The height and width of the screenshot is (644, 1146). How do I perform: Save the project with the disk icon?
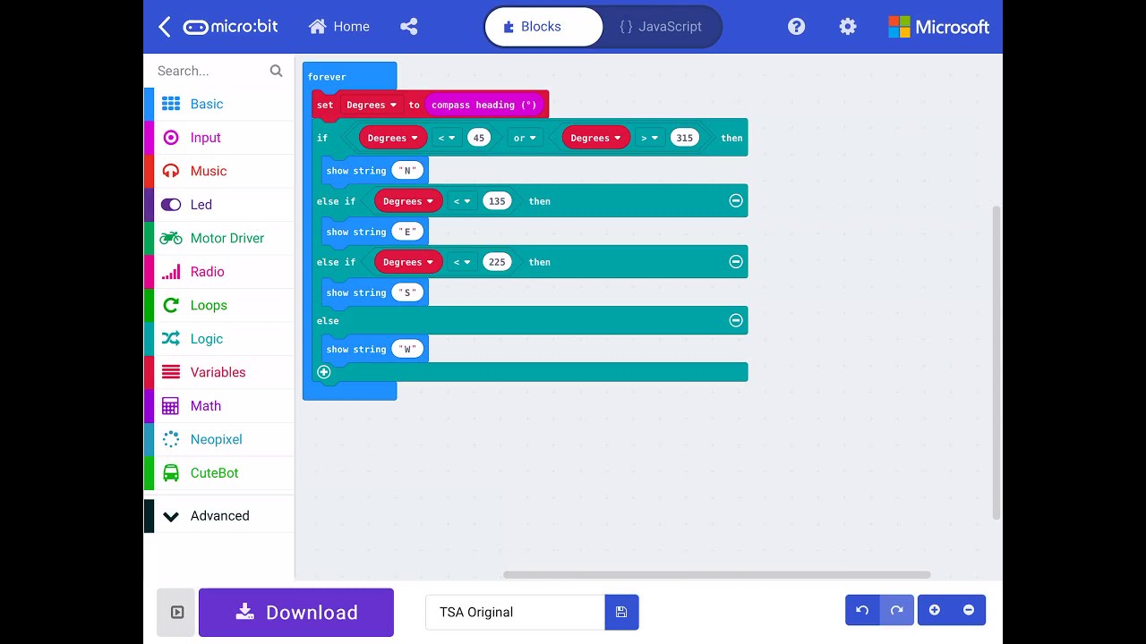[621, 613]
